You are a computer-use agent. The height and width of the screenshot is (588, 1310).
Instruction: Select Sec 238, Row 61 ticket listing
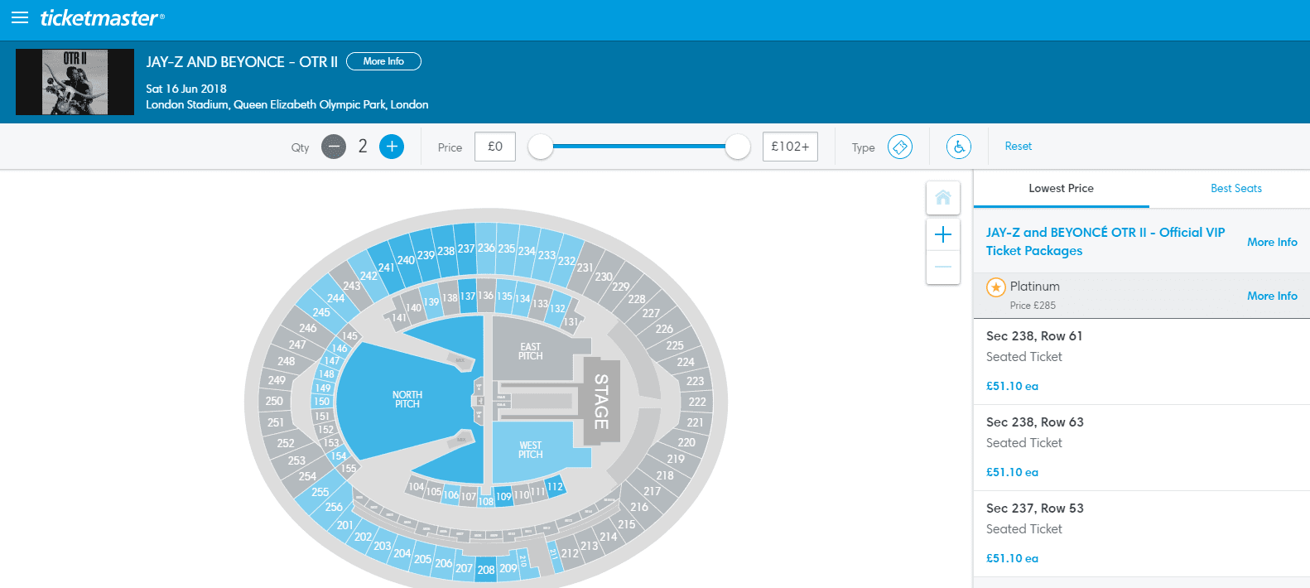1142,362
